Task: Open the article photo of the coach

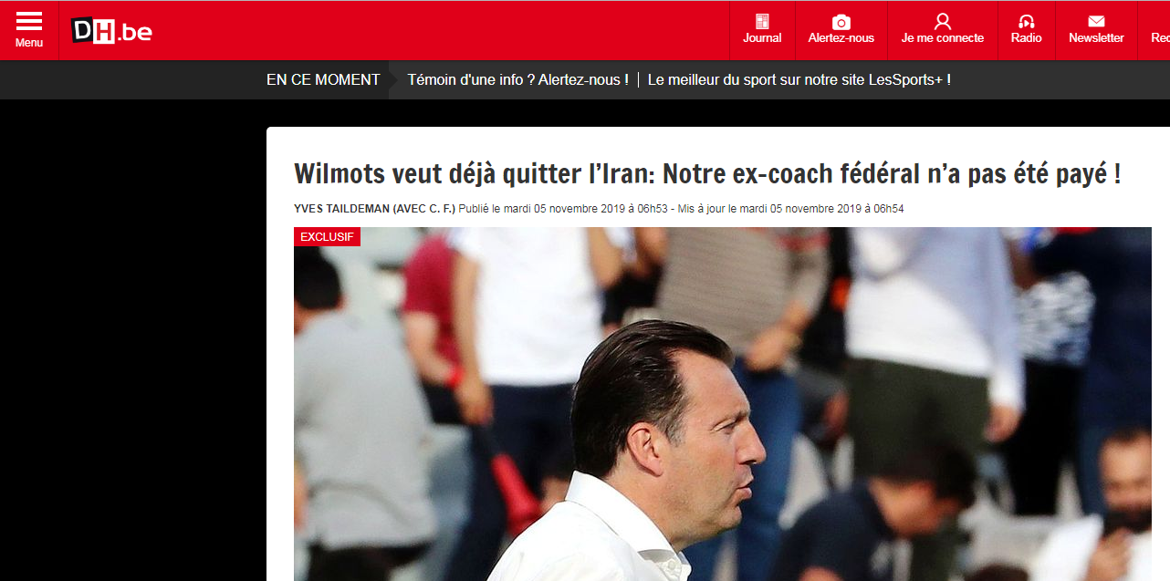Action: coord(723,404)
